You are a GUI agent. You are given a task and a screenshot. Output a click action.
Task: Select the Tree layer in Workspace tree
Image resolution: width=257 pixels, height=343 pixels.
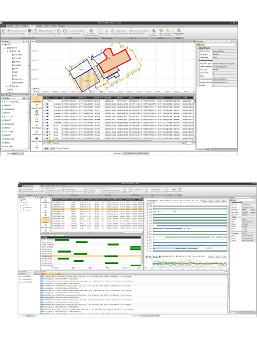(15, 75)
